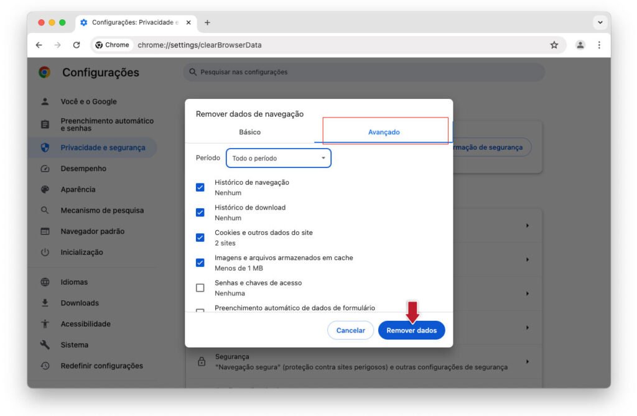Click the Remover dados button
Viewport: 637px width, 416px height.
click(412, 330)
